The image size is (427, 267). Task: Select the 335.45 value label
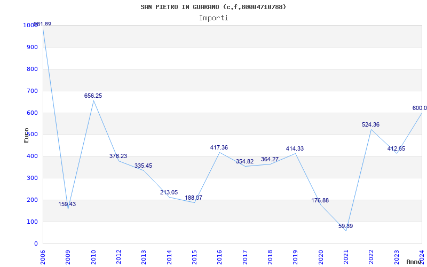point(143,166)
